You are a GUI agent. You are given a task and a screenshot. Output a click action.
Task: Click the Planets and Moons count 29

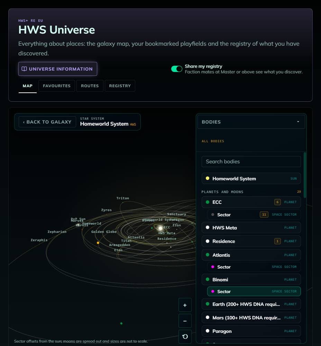[299, 192]
